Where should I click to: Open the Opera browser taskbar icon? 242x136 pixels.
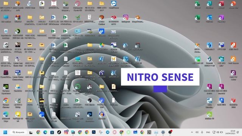pos(115,132)
